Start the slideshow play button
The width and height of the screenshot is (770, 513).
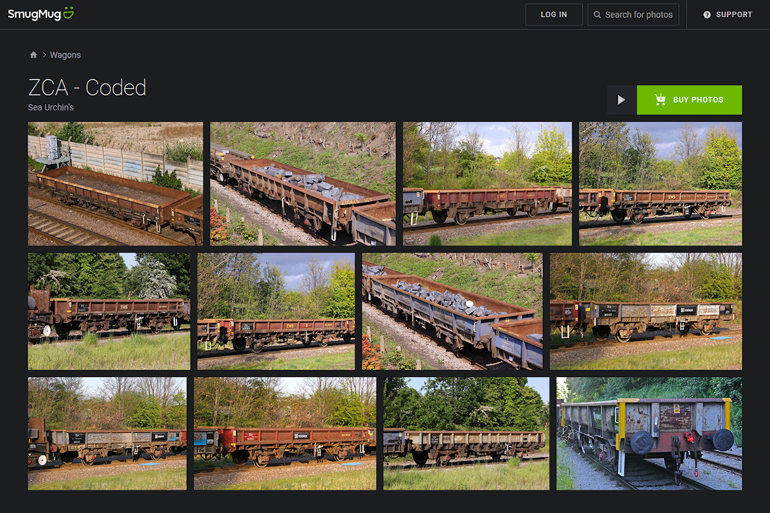tap(621, 100)
